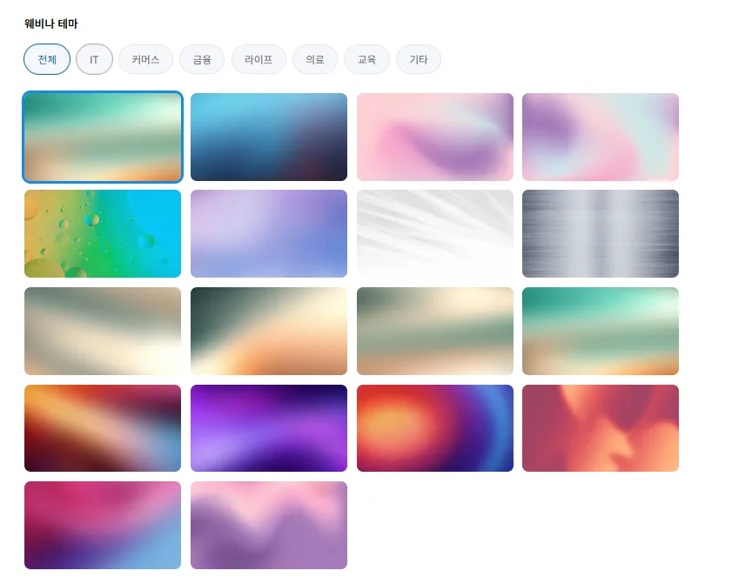
Task: Open the 교육 theme category
Action: tap(366, 59)
